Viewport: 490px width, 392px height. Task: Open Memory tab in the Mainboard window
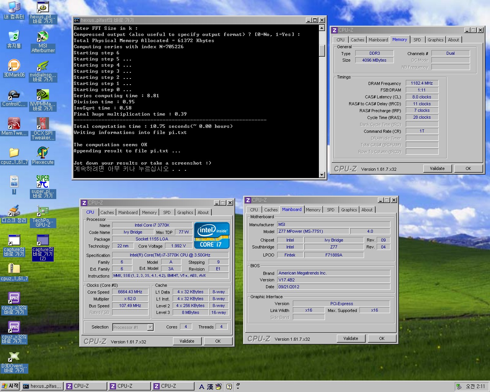pos(313,210)
